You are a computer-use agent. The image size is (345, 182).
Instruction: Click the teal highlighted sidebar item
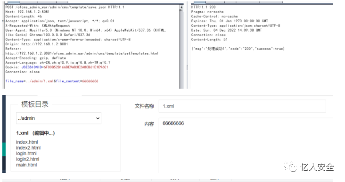(4, 149)
